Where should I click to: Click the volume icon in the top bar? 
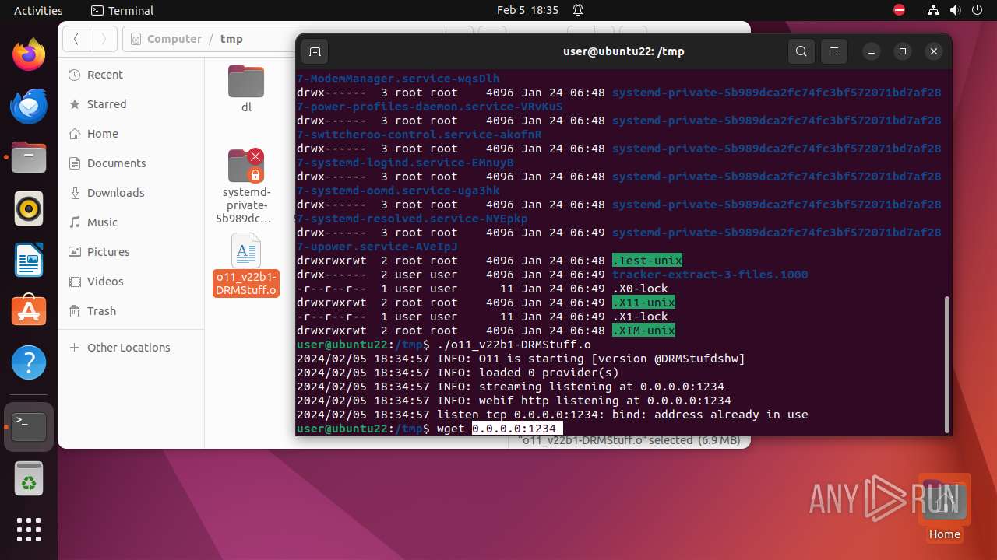(x=956, y=10)
